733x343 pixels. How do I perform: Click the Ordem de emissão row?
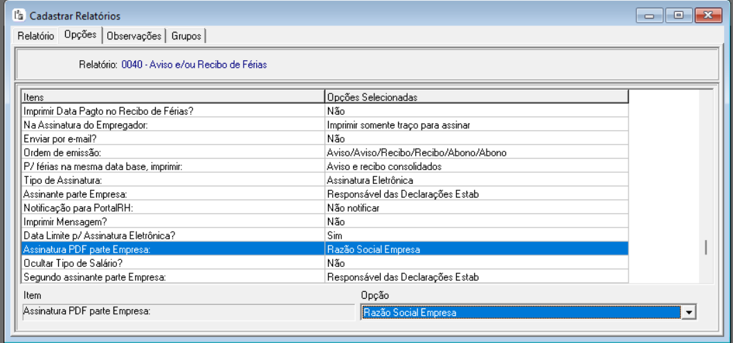(x=173, y=153)
